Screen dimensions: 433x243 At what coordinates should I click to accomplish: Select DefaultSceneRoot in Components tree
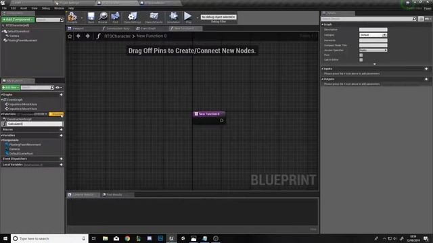(18, 32)
